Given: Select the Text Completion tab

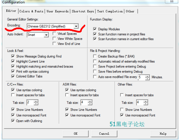Looking at the screenshot, I should click(x=110, y=11).
